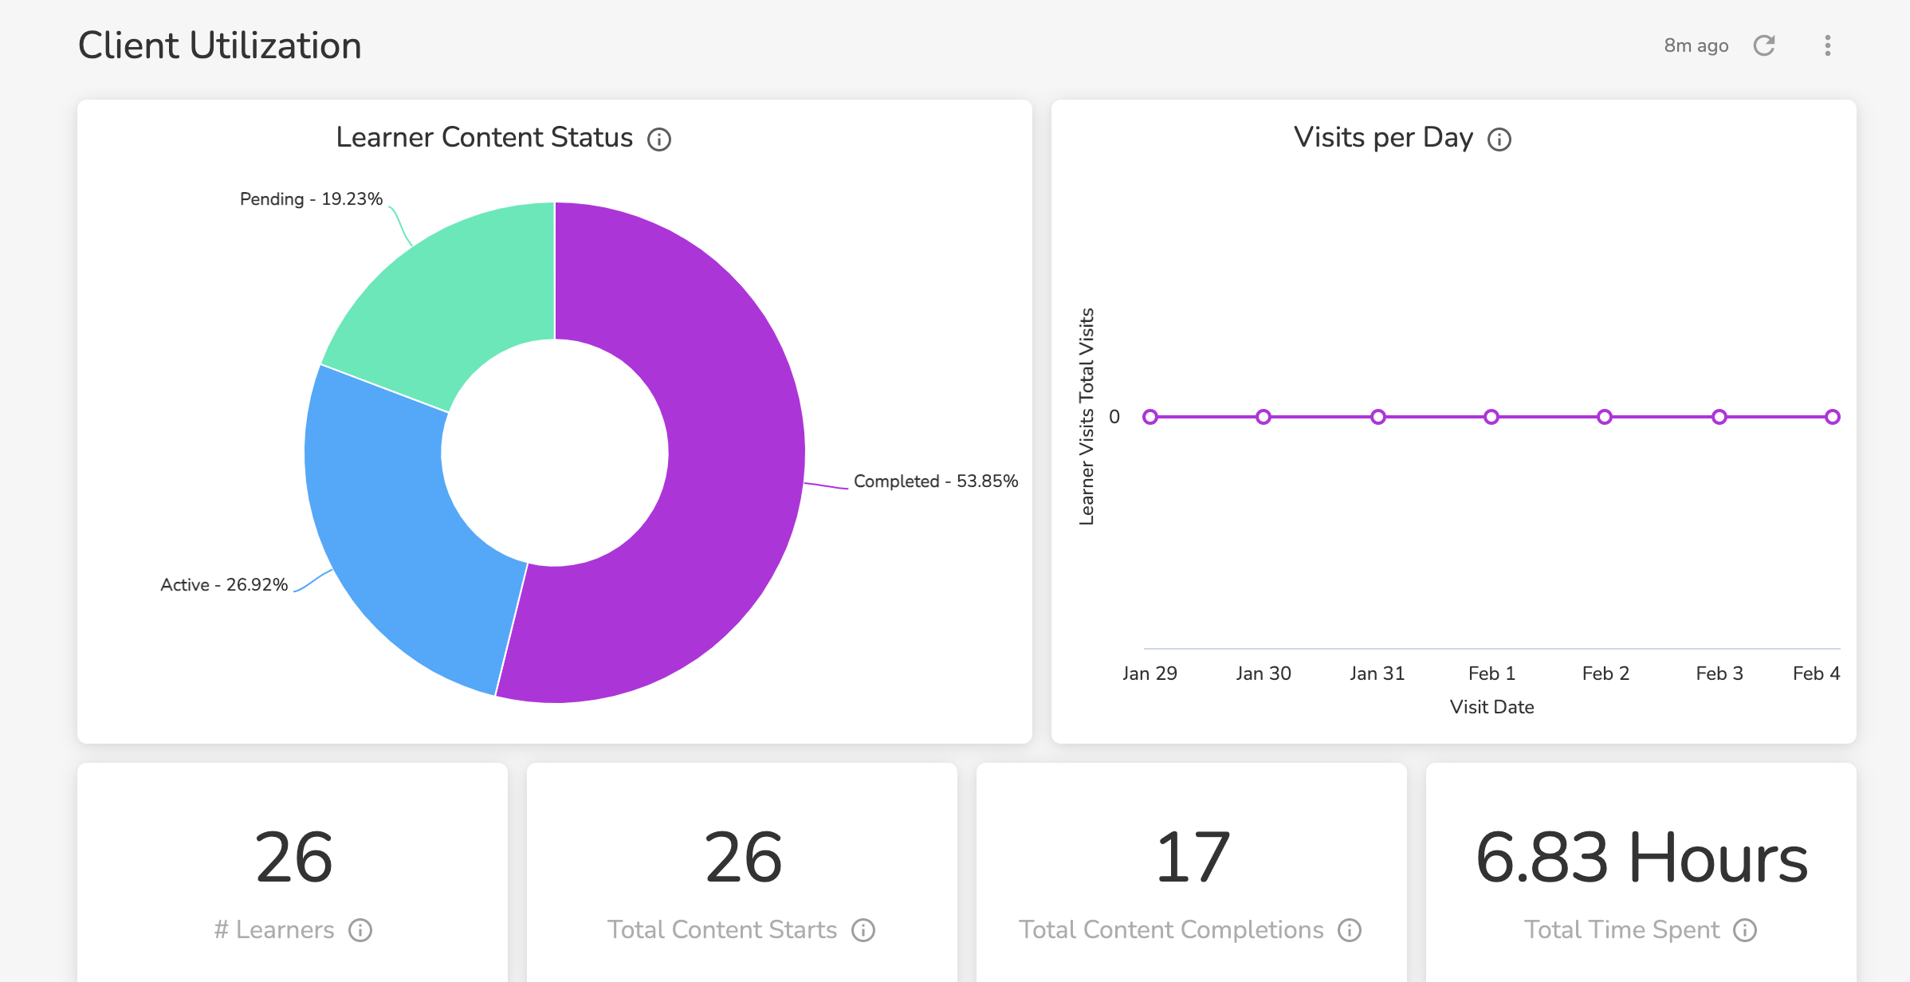Click the 26 value above Total Content Starts
Viewport: 1910px width, 982px height.
[743, 858]
